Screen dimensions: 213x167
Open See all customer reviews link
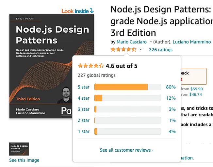click(x=127, y=150)
